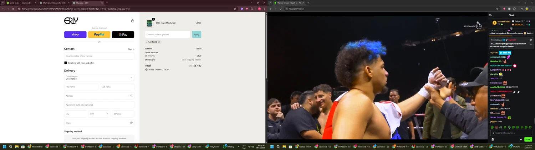Click the Espera 69 segundos chat input

(x=511, y=133)
